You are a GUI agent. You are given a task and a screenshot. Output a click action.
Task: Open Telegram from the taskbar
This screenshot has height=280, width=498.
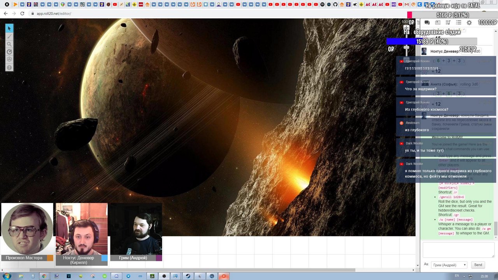128,276
